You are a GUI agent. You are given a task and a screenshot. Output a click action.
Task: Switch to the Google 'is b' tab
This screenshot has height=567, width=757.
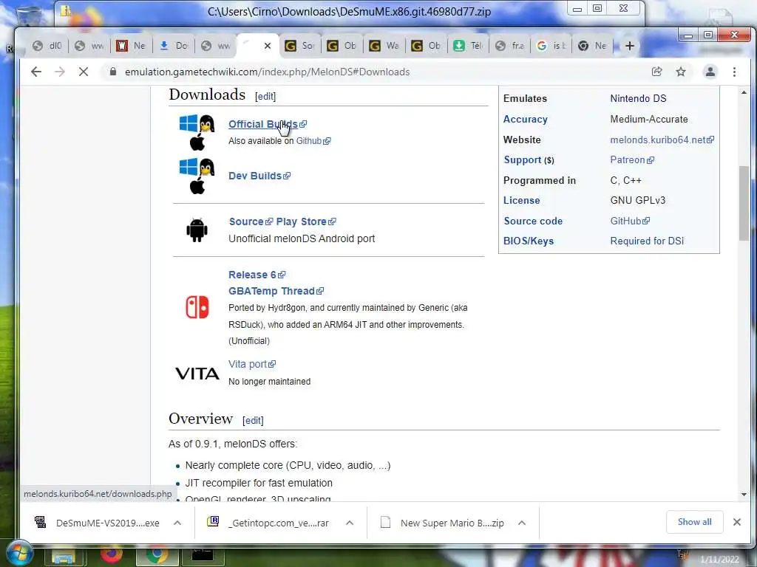551,46
